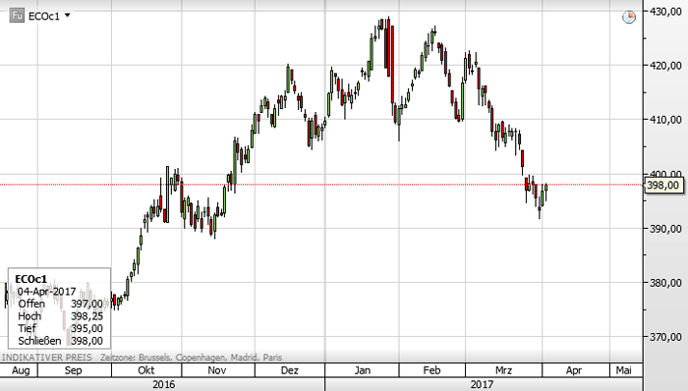The image size is (688, 391).
Task: Click the 2017 year label
Action: click(x=482, y=384)
